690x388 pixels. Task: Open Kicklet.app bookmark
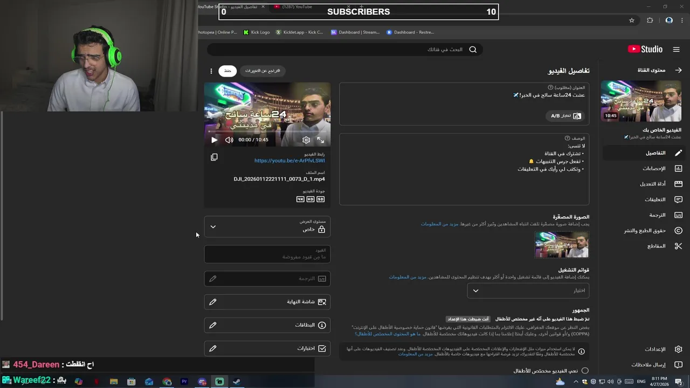pyautogui.click(x=299, y=32)
